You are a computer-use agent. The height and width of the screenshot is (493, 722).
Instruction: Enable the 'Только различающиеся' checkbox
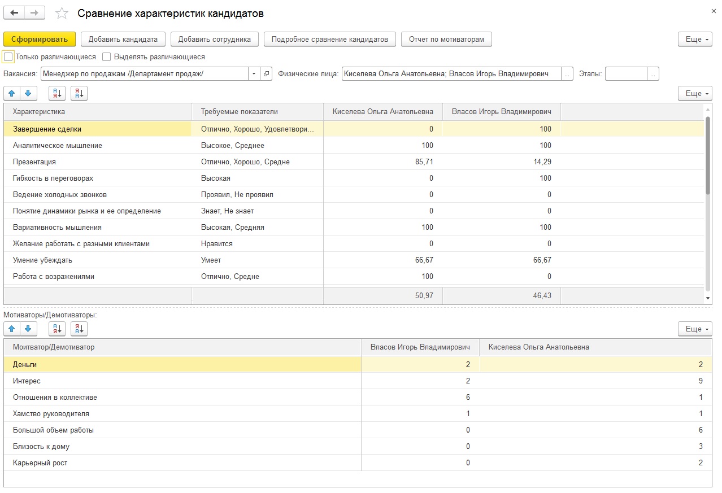[x=8, y=57]
